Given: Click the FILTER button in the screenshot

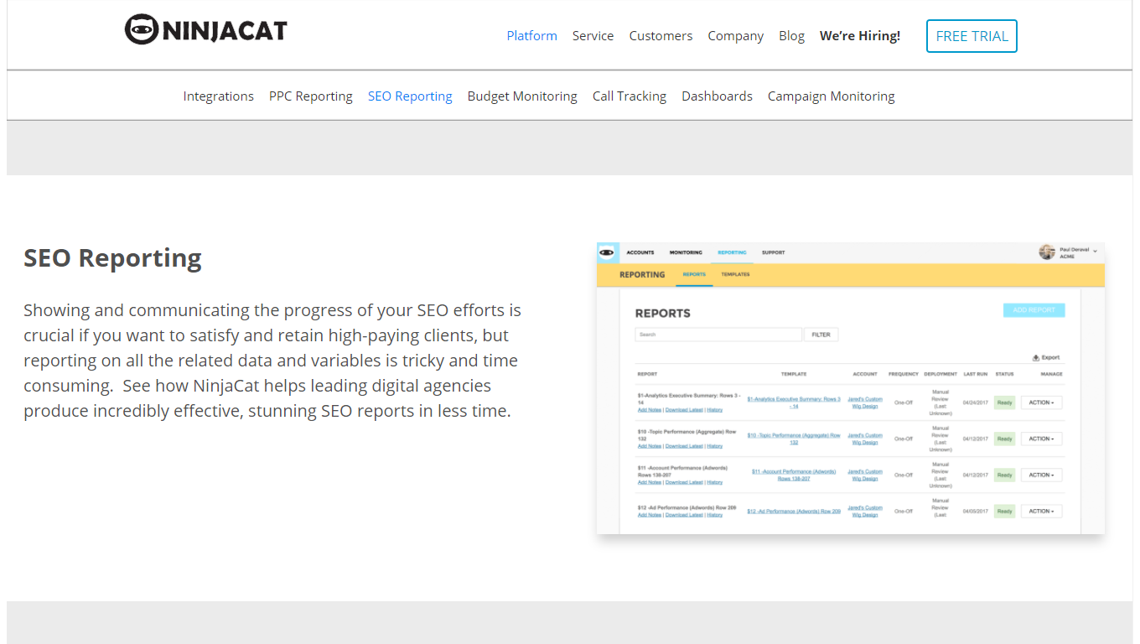Looking at the screenshot, I should (821, 335).
